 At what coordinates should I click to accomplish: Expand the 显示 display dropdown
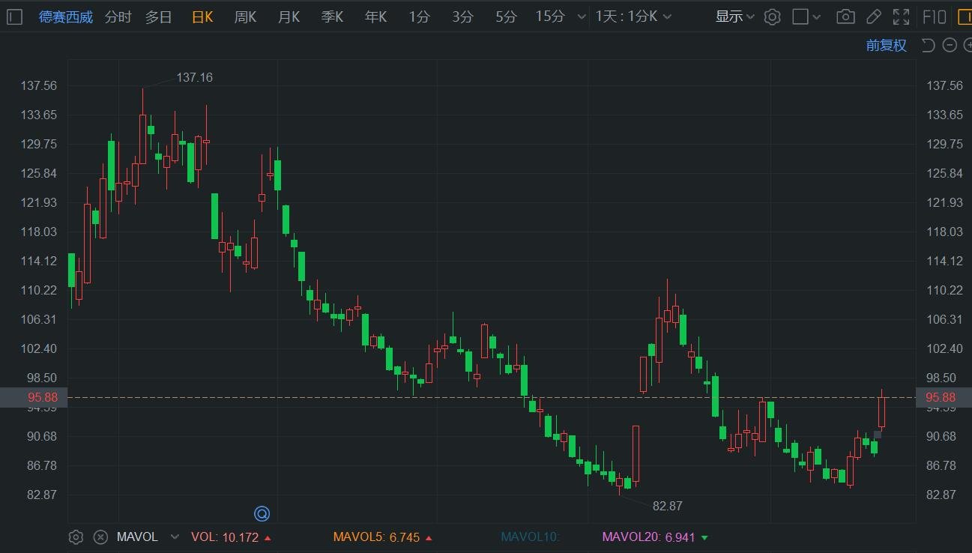734,16
